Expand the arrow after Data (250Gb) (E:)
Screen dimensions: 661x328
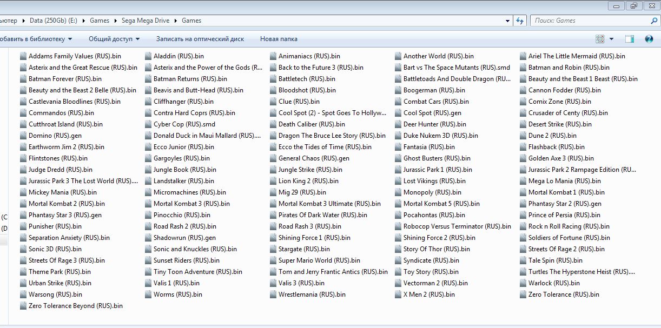coord(83,21)
